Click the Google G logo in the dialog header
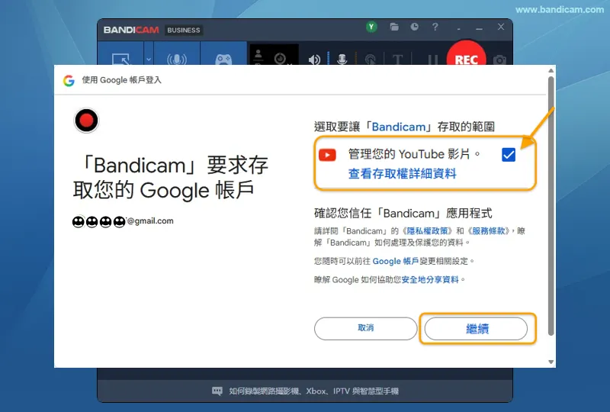Image resolution: width=610 pixels, height=412 pixels. pos(69,81)
